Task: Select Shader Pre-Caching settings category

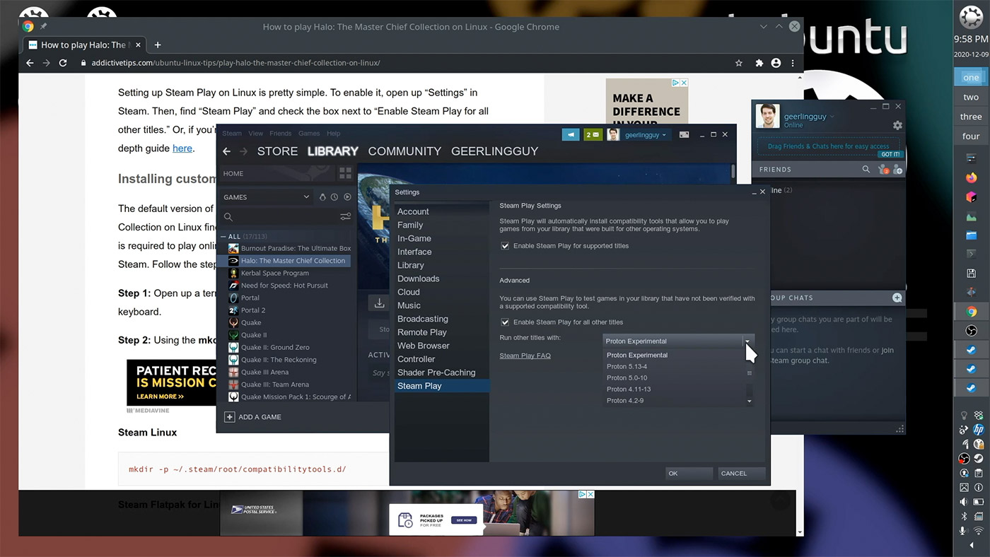Action: (436, 373)
